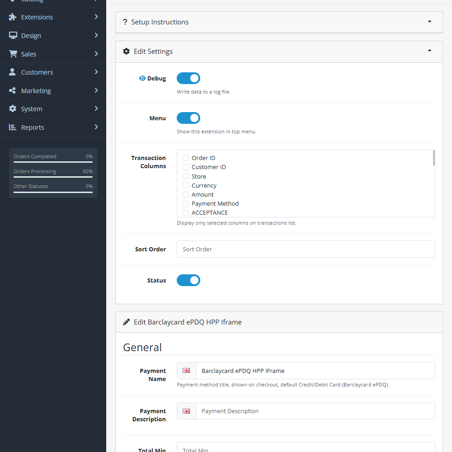Expand the System menu chevron
This screenshot has height=452, width=452.
coord(96,108)
